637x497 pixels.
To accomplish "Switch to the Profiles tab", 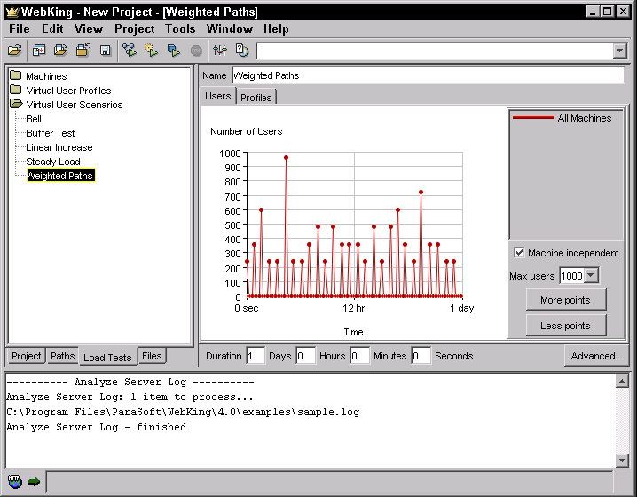I will pos(256,98).
